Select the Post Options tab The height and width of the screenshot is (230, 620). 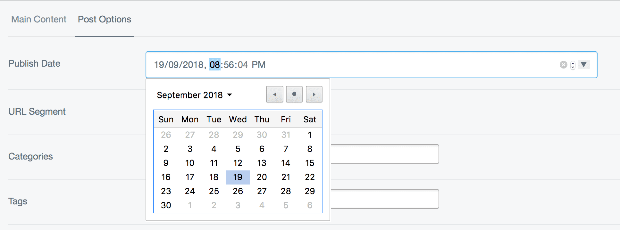click(x=105, y=20)
